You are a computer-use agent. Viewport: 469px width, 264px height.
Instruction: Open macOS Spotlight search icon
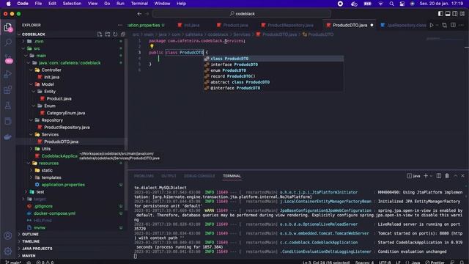point(391,4)
